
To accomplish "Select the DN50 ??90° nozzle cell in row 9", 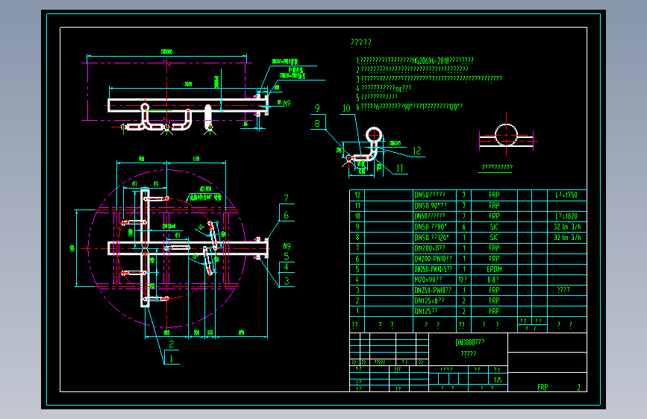I will (x=431, y=227).
